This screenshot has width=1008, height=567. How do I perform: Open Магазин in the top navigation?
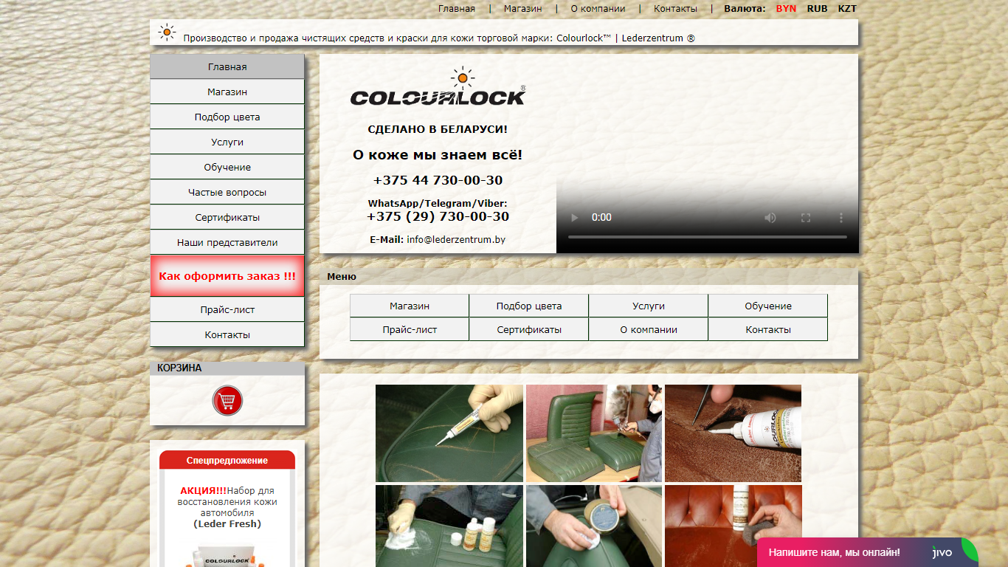coord(522,9)
